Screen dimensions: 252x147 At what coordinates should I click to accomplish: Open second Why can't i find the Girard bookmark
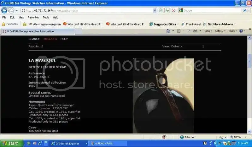click(126, 24)
